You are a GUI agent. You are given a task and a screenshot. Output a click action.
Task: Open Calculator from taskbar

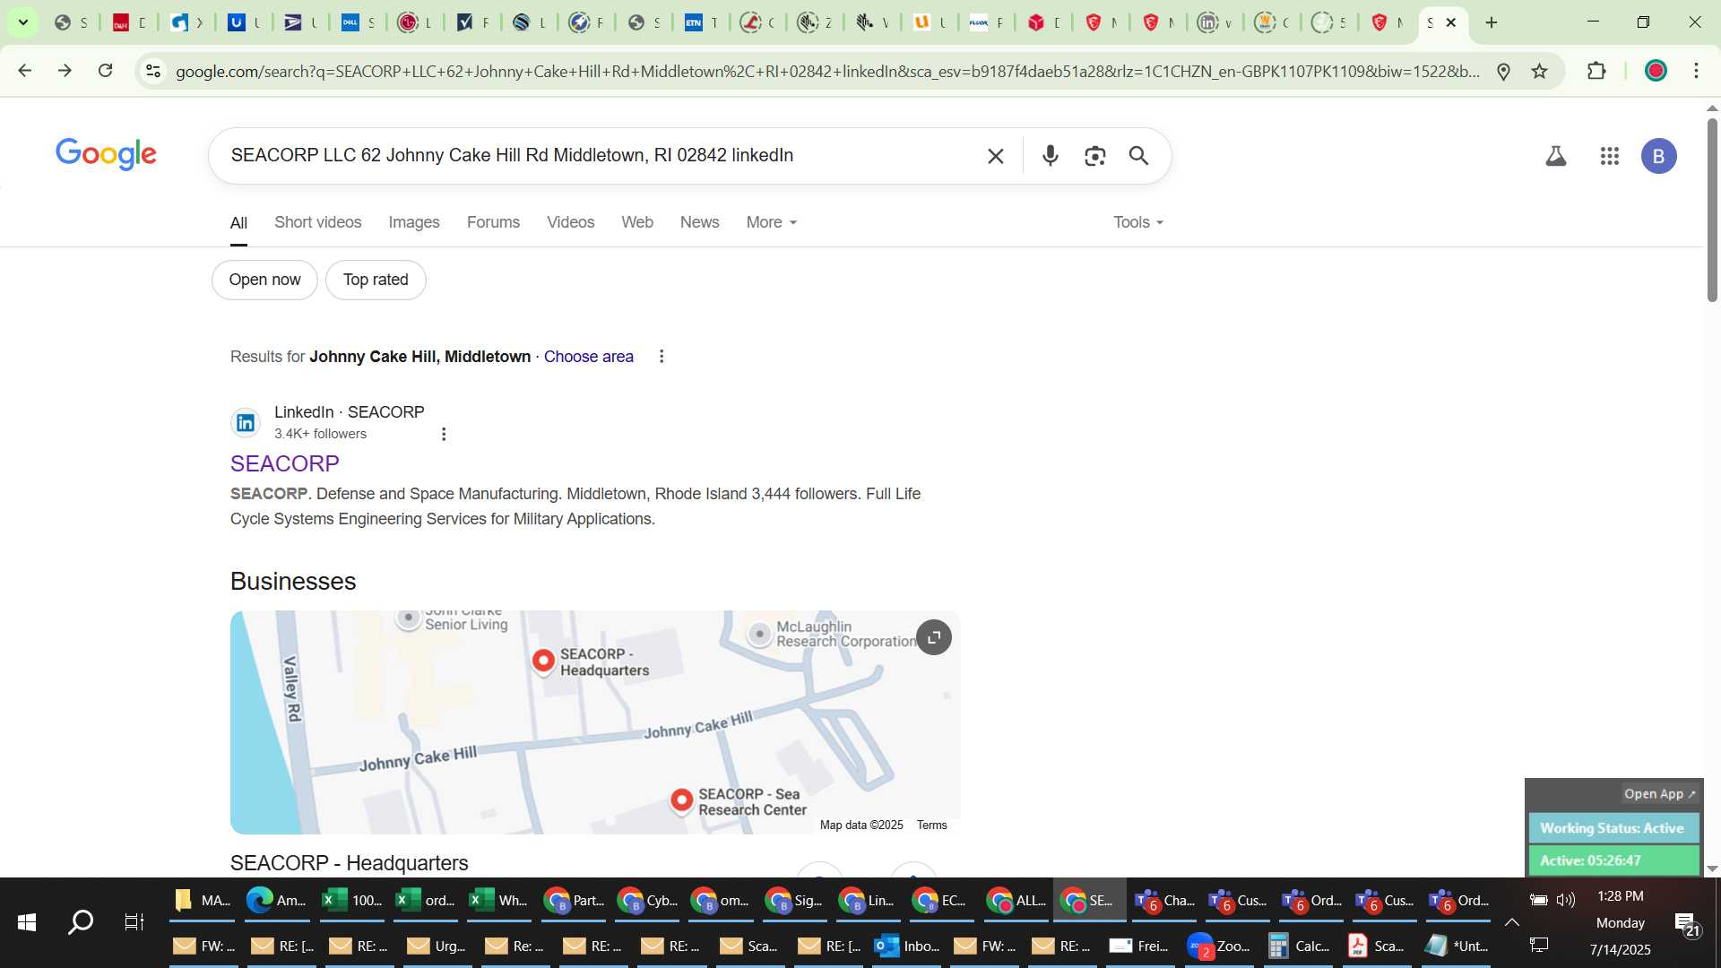pyautogui.click(x=1300, y=946)
